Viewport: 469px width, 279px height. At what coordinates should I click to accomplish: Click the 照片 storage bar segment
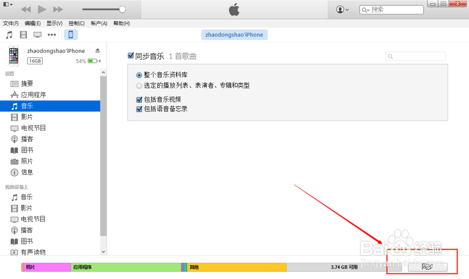click(x=46, y=267)
